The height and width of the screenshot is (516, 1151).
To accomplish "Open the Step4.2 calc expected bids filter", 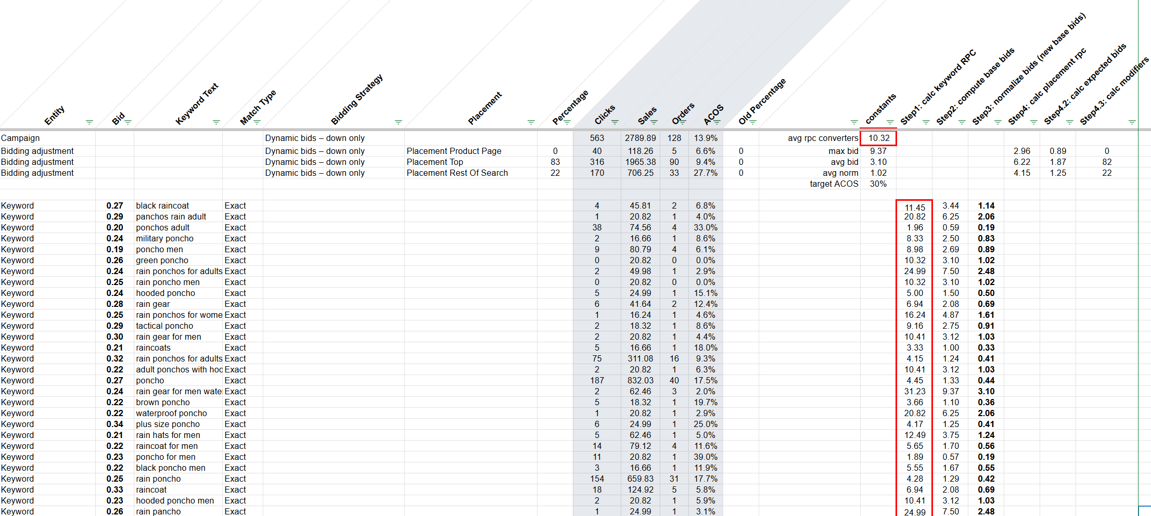I will pyautogui.click(x=1070, y=122).
